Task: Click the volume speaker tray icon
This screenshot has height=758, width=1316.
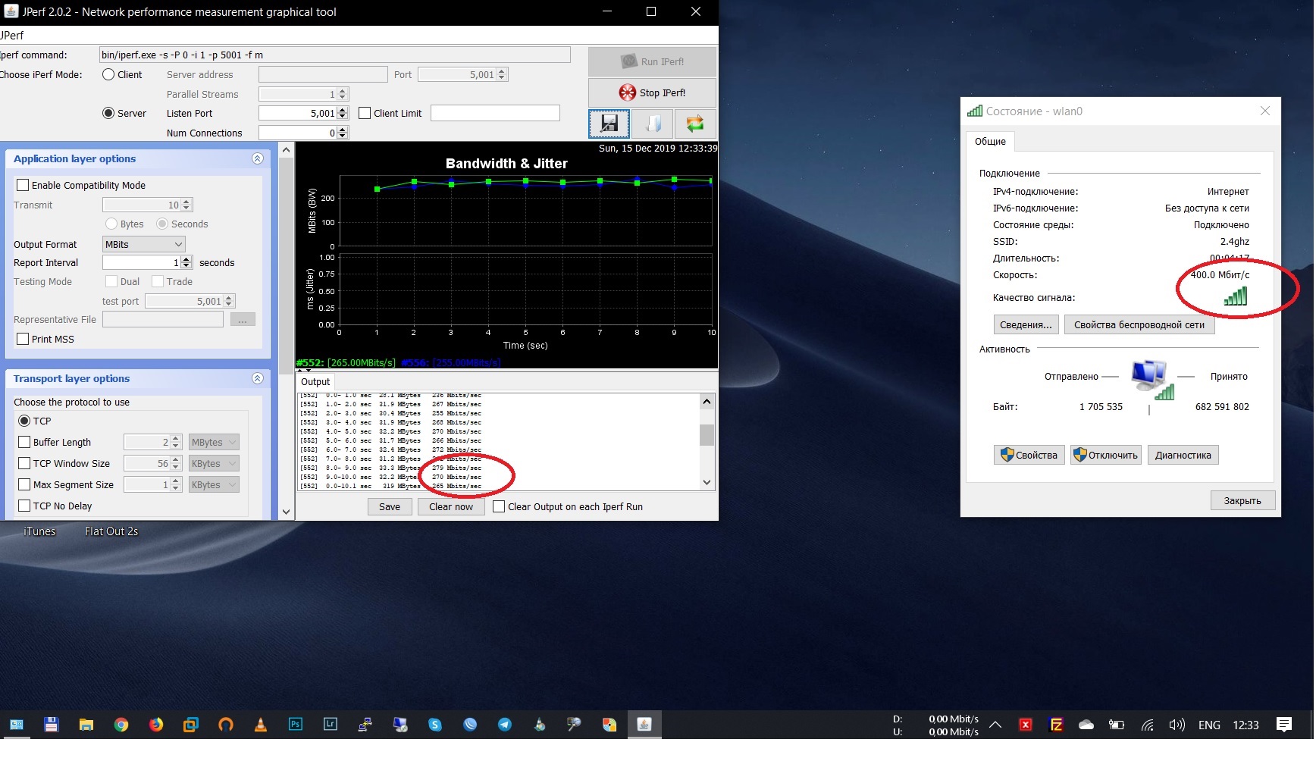Action: 1177,725
